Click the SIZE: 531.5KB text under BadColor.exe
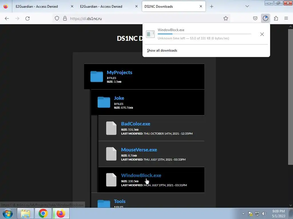The height and width of the screenshot is (219, 293). [x=130, y=130]
